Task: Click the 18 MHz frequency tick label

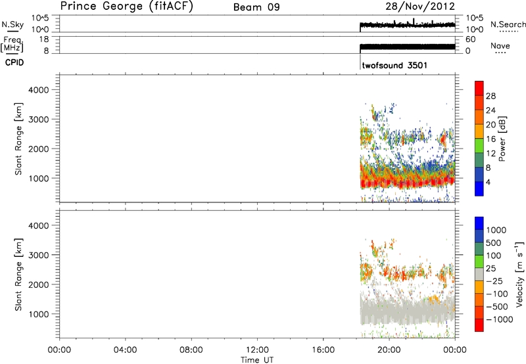Action: pos(44,39)
